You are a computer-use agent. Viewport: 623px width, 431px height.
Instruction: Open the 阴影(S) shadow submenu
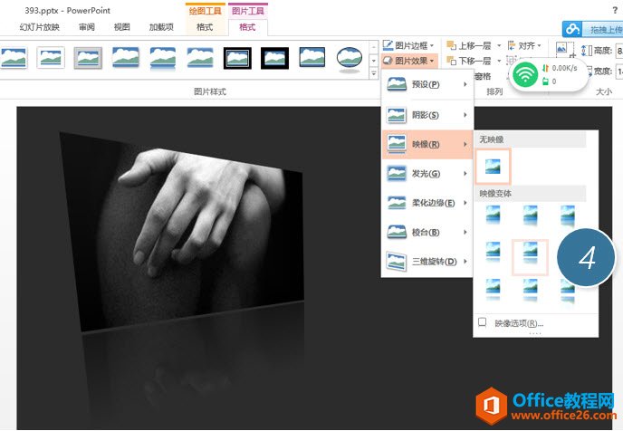[x=427, y=115]
